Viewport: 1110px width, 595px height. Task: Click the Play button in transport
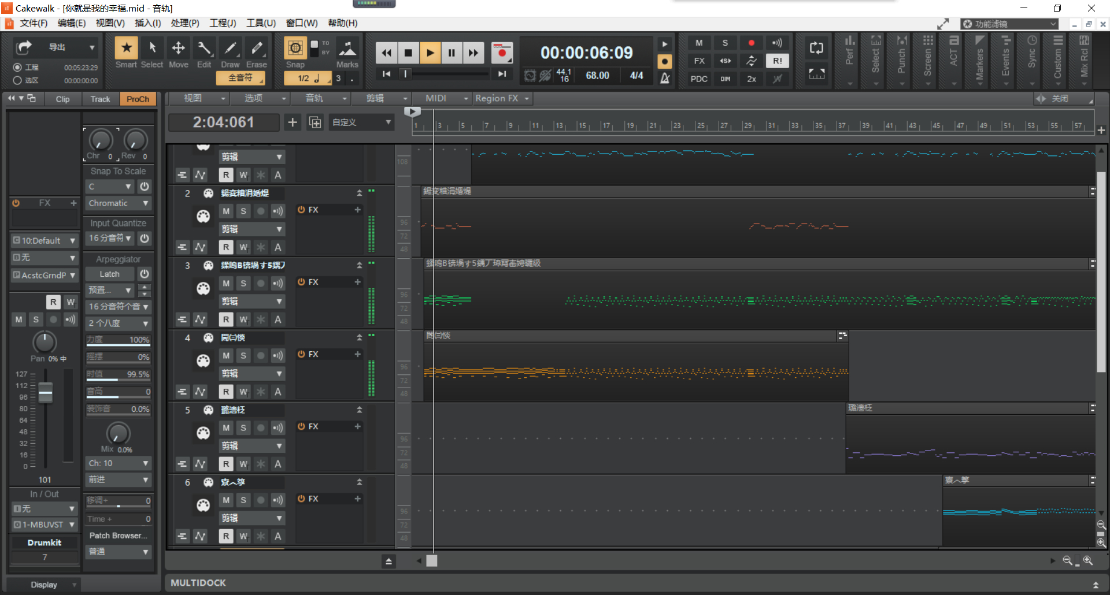coord(430,53)
